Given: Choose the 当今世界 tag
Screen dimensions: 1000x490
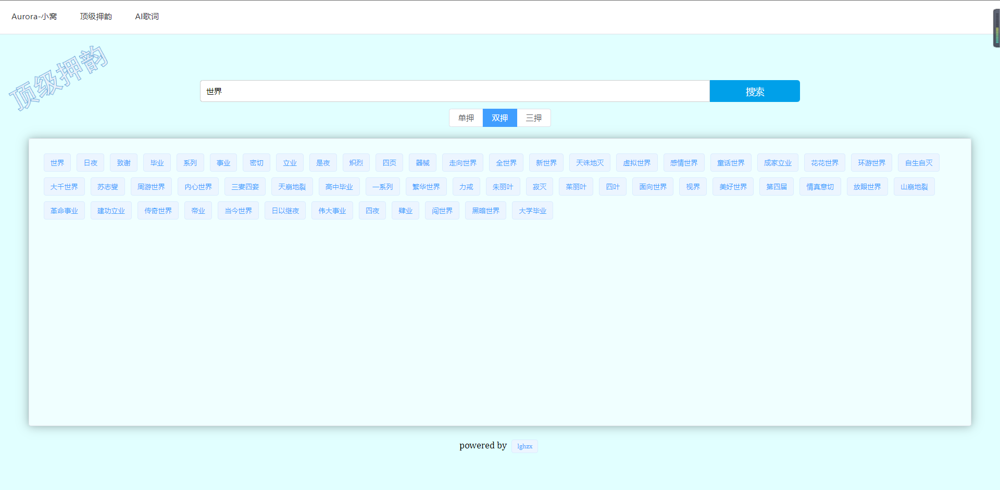Looking at the screenshot, I should click(x=239, y=211).
